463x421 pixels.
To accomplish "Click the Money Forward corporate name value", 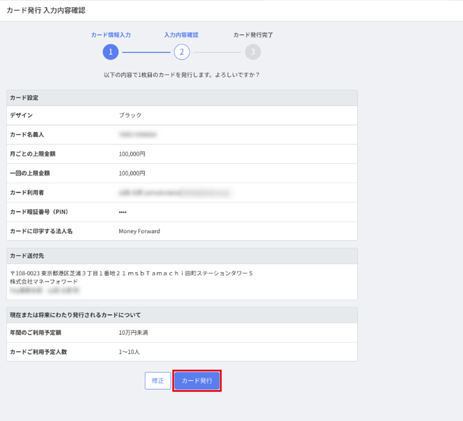I will [139, 231].
